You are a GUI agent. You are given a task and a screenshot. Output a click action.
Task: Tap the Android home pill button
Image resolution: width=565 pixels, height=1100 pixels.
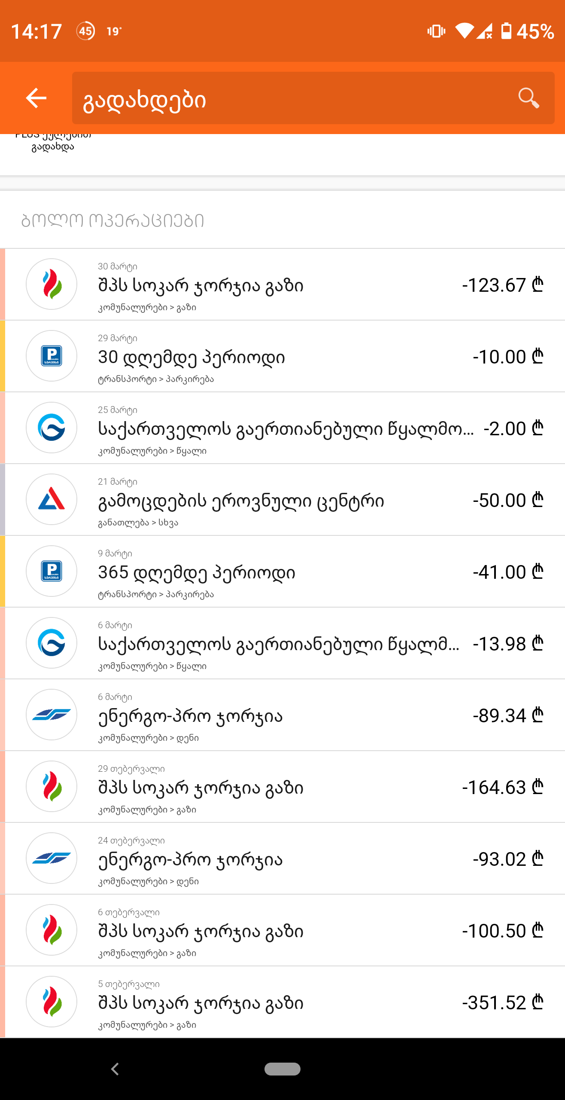[282, 1069]
